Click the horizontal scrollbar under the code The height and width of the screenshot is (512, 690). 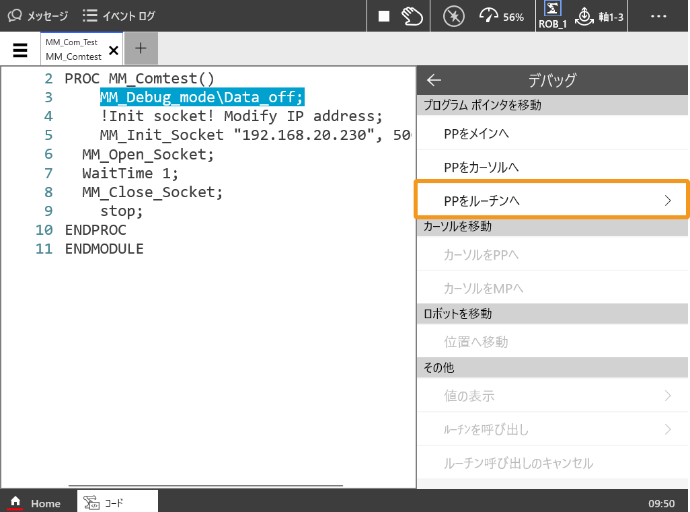click(206, 486)
